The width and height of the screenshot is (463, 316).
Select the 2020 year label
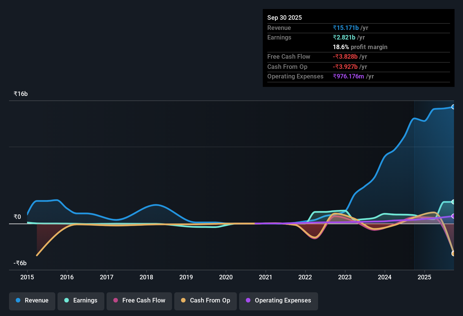coord(226,277)
